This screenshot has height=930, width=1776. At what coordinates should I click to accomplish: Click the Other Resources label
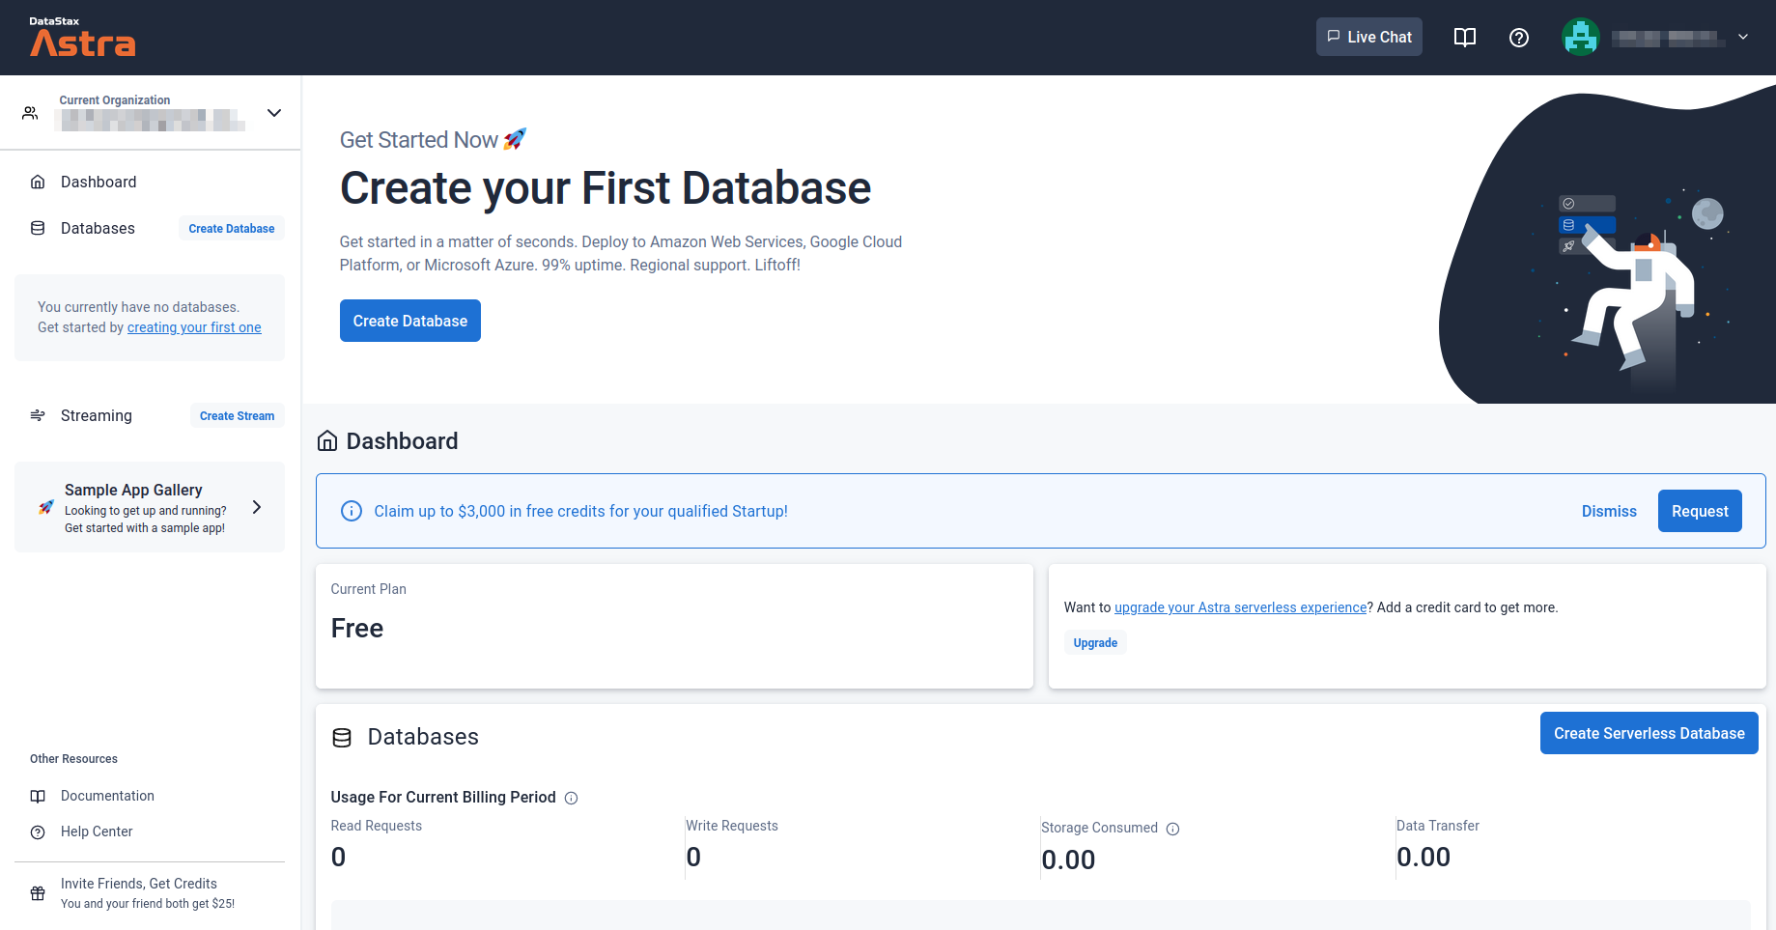click(73, 759)
